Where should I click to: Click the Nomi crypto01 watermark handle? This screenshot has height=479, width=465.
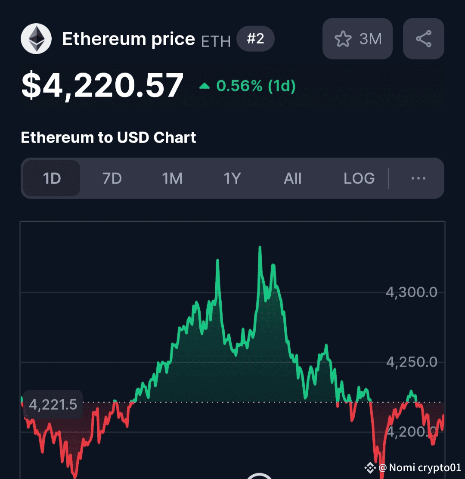[x=420, y=467]
